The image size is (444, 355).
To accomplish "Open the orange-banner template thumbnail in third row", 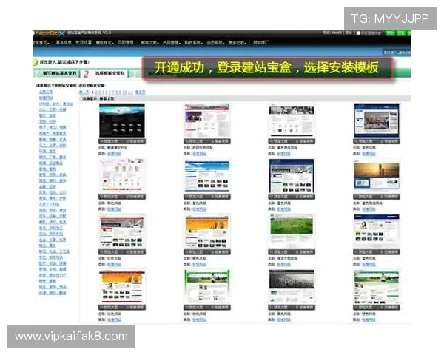I will [207, 231].
